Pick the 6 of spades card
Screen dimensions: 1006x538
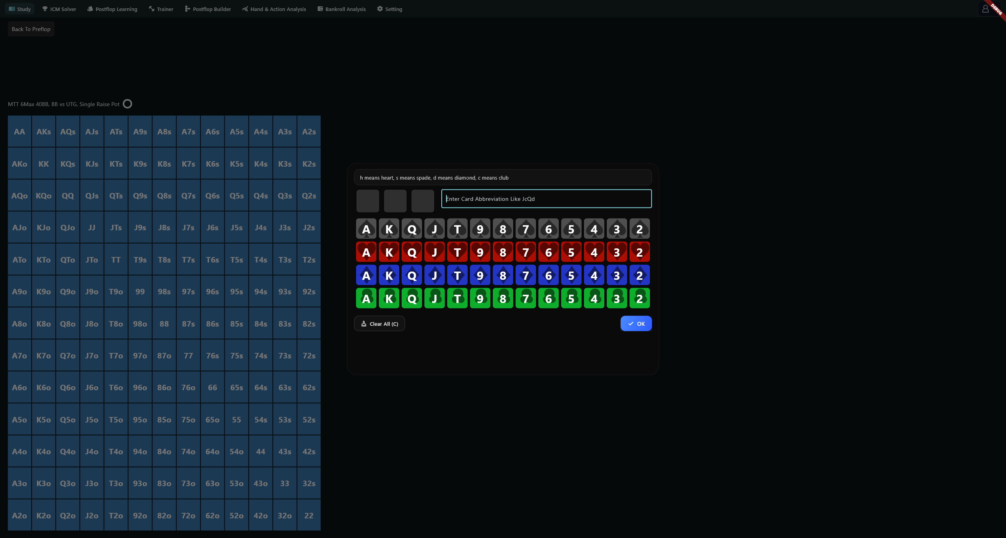[x=548, y=229]
